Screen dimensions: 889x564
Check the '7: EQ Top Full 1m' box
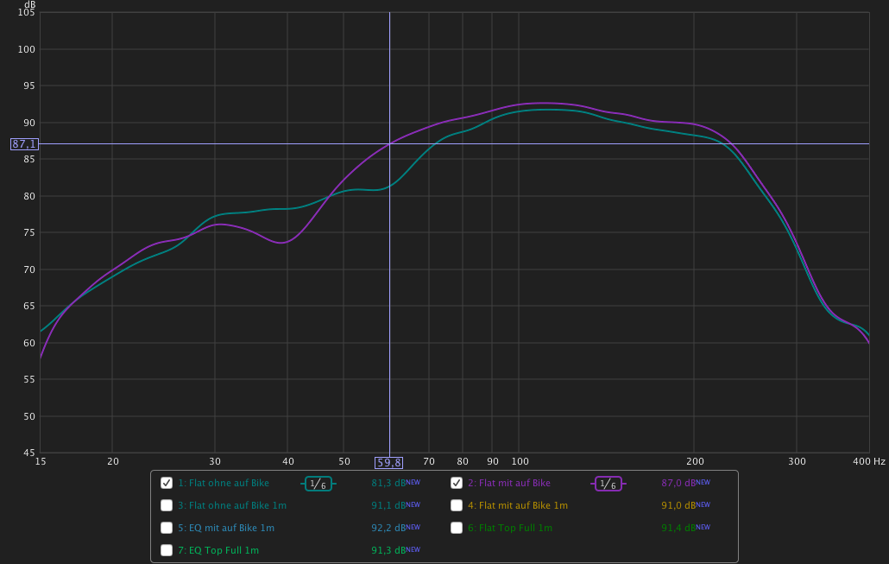coord(167,550)
